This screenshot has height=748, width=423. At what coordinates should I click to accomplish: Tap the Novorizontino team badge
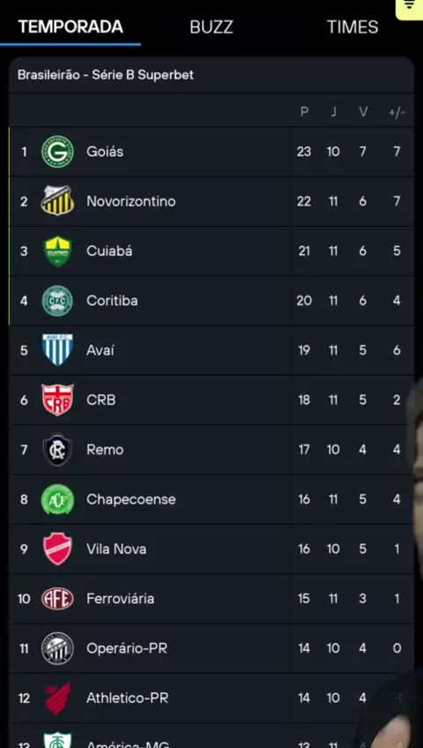pos(57,201)
